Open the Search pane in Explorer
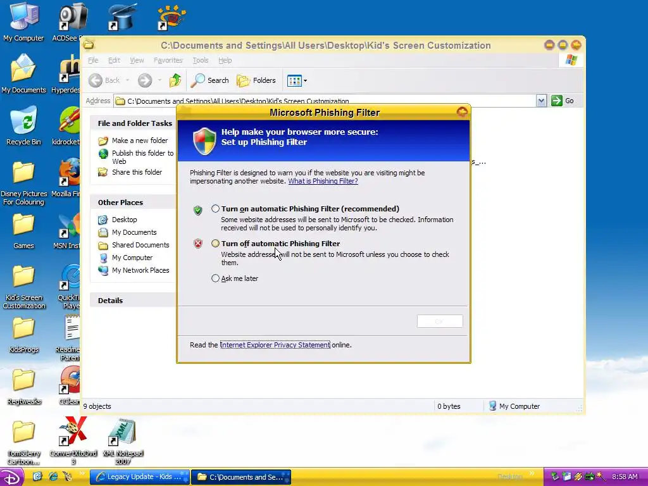This screenshot has height=486, width=648. point(209,80)
